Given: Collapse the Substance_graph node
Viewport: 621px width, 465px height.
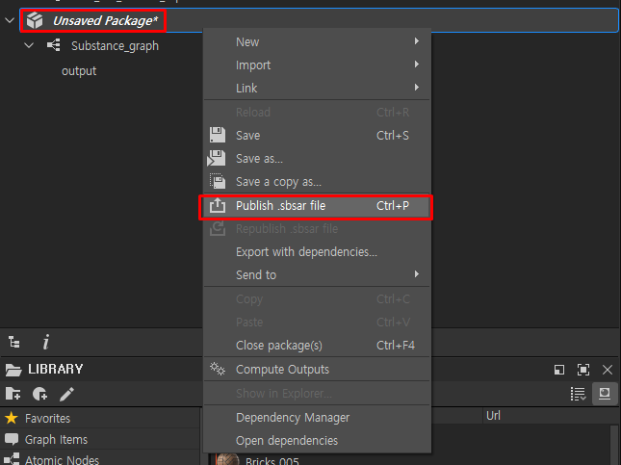Looking at the screenshot, I should tap(29, 45).
